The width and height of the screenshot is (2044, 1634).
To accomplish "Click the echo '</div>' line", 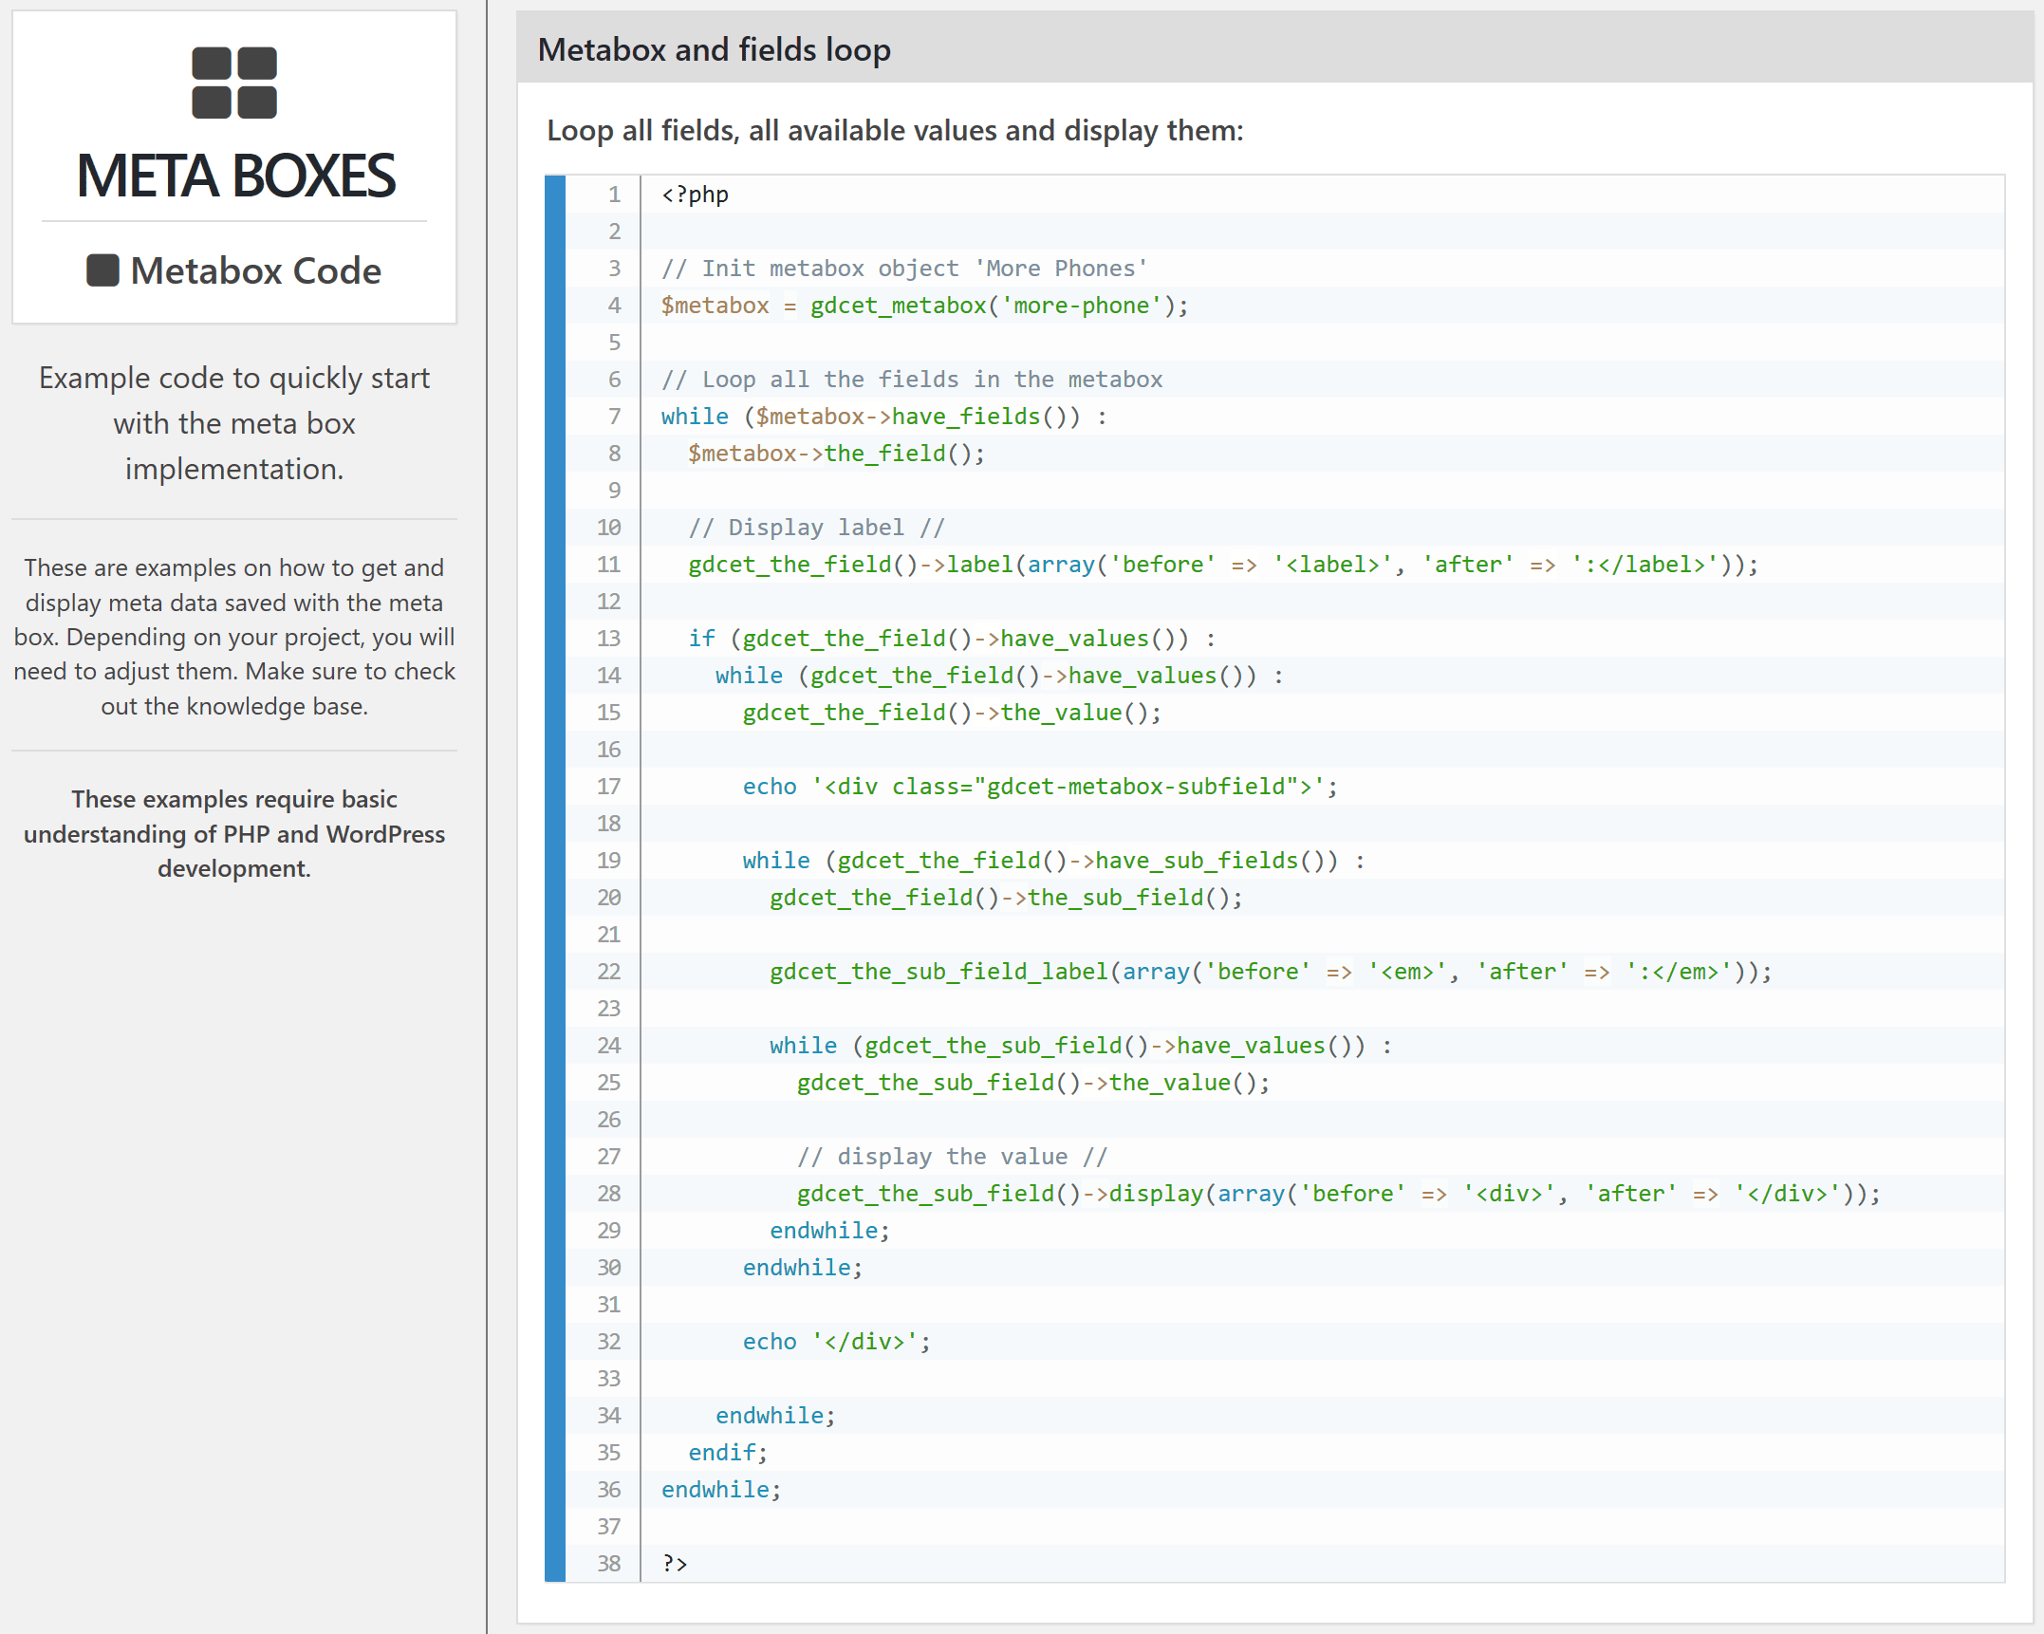I will tap(836, 1342).
